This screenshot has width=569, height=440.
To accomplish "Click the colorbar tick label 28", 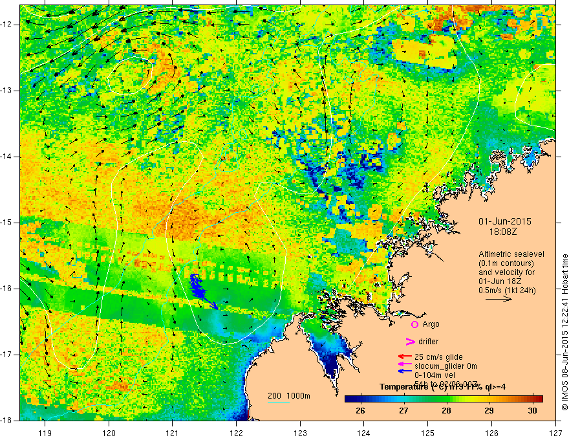I will [446, 411].
